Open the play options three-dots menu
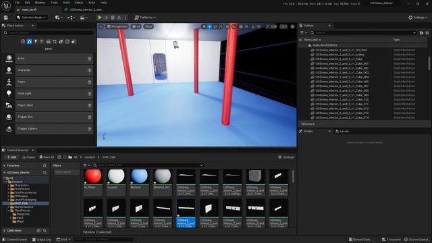Image resolution: width=432 pixels, height=243 pixels. click(x=126, y=18)
